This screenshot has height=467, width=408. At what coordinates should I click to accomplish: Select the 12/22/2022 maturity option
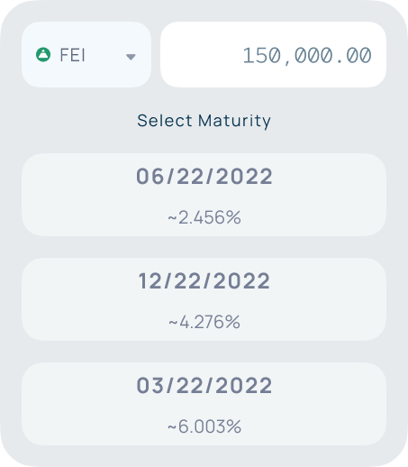coord(204,299)
